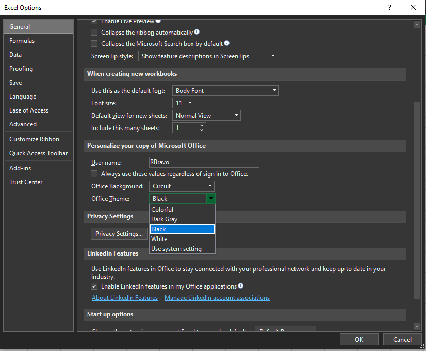Close the Excel Options dialog
The height and width of the screenshot is (351, 426).
[413, 7]
